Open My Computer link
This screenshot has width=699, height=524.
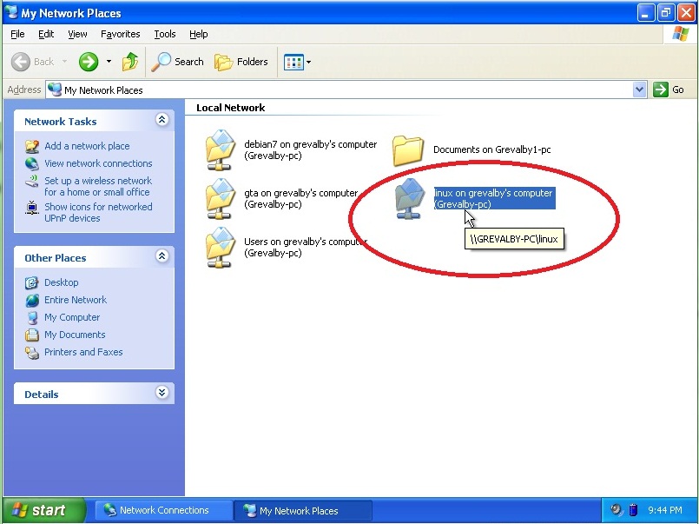point(72,317)
